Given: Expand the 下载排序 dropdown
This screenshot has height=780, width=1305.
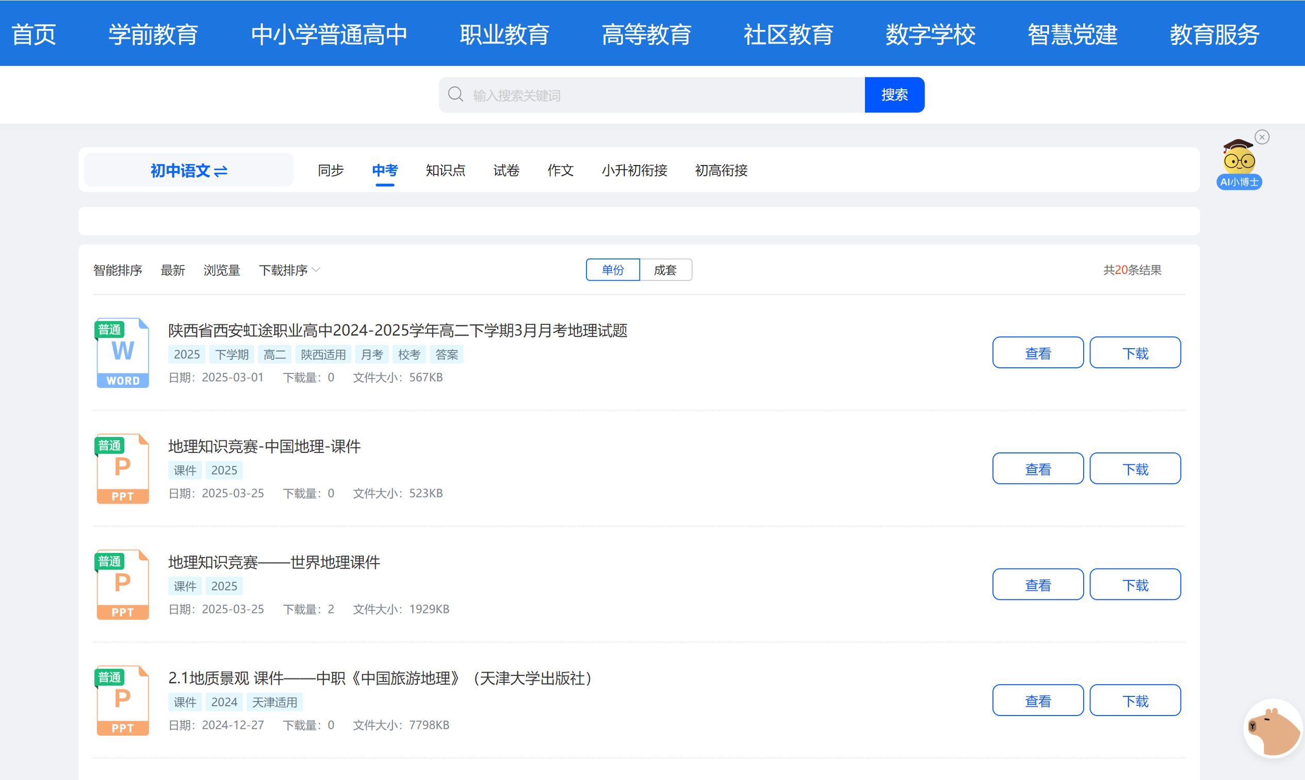Looking at the screenshot, I should 289,270.
